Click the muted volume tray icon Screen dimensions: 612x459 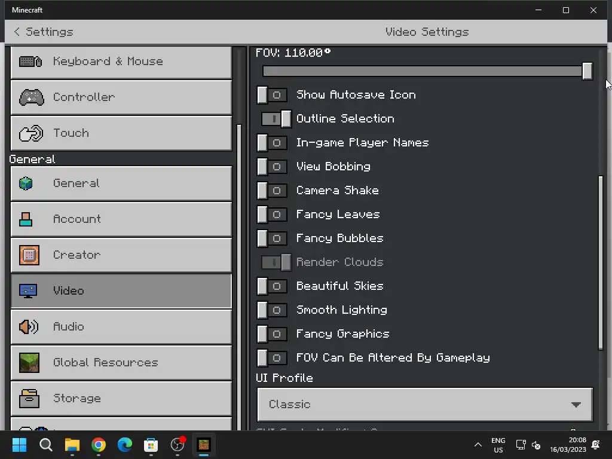pyautogui.click(x=536, y=445)
